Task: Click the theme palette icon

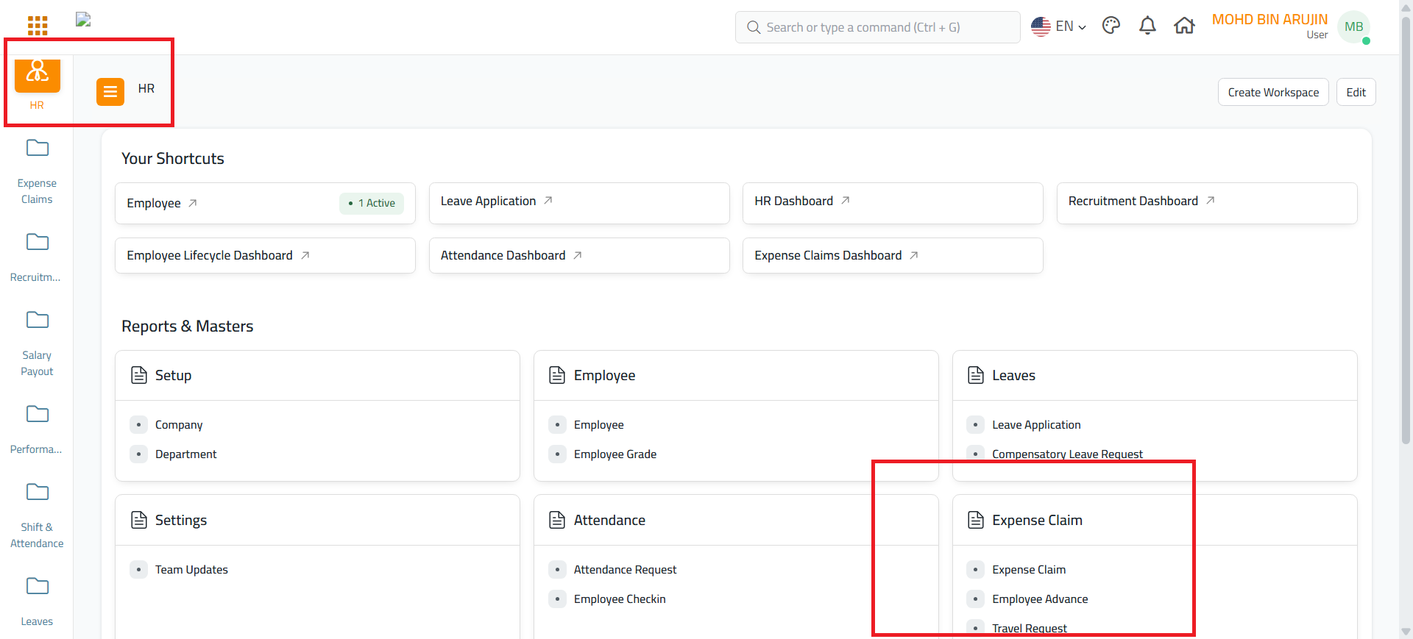Action: [x=1111, y=26]
